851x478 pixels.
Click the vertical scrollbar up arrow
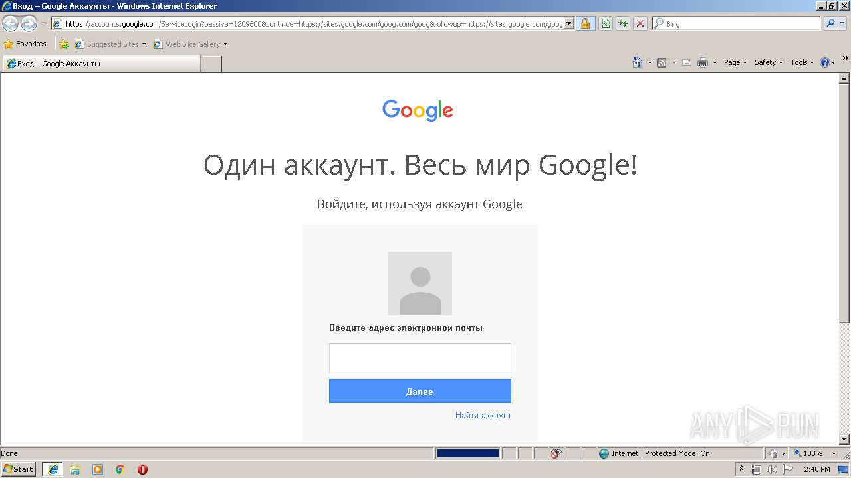(844, 78)
